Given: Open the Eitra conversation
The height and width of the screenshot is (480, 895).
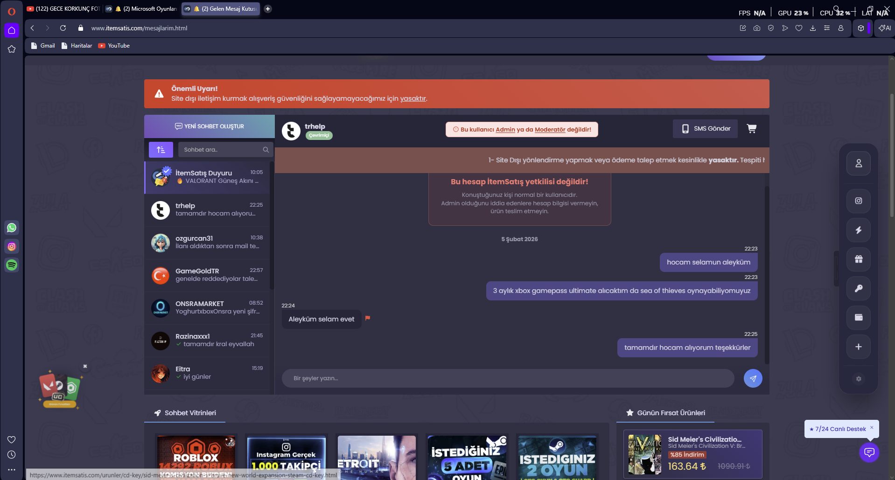Looking at the screenshot, I should 208,373.
